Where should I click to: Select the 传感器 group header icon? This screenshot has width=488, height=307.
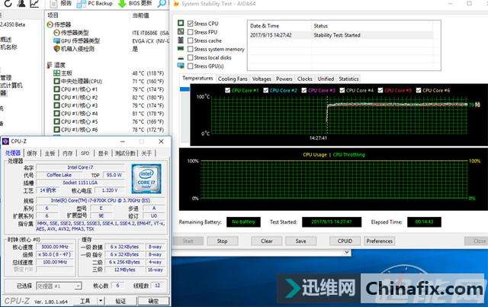[50, 24]
